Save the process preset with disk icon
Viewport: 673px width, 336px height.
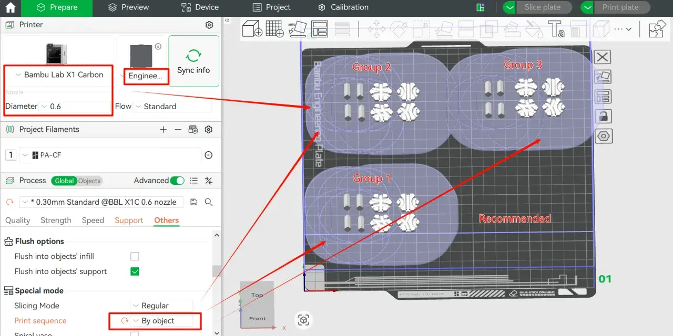(194, 202)
